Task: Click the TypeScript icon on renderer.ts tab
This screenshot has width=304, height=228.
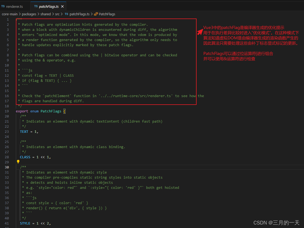Action: click(x=3, y=6)
